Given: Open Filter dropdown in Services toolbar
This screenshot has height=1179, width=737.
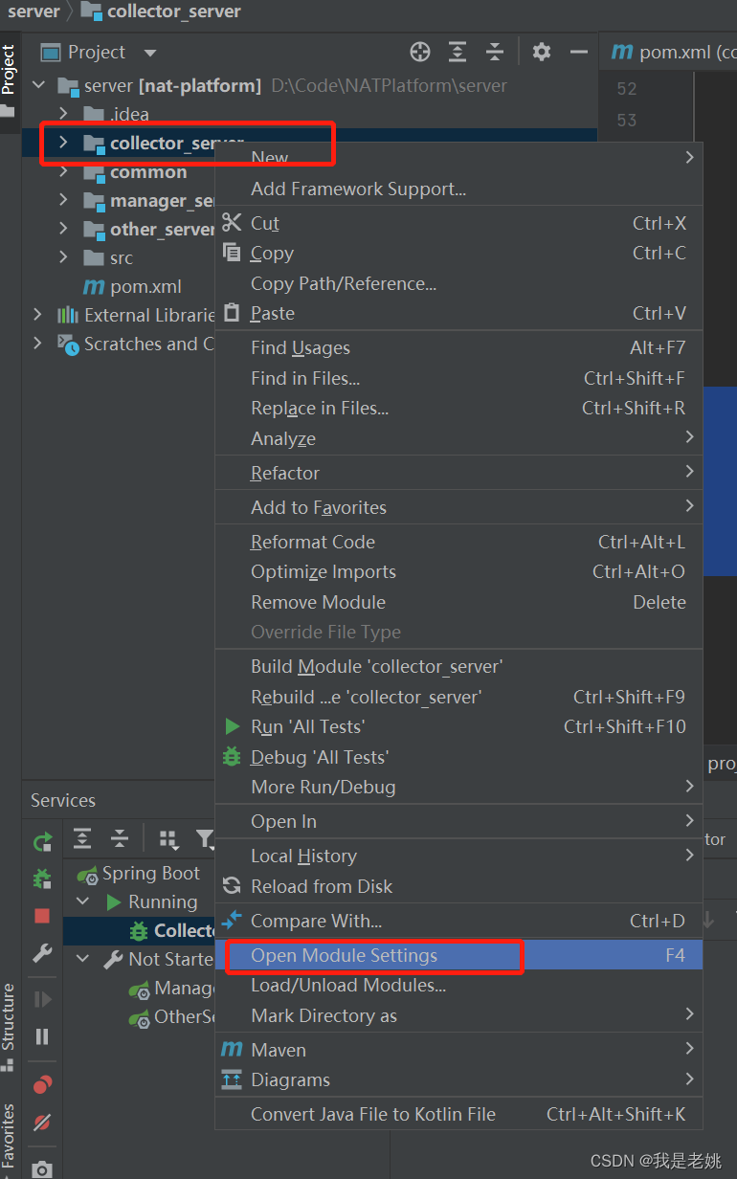Looking at the screenshot, I should (205, 839).
